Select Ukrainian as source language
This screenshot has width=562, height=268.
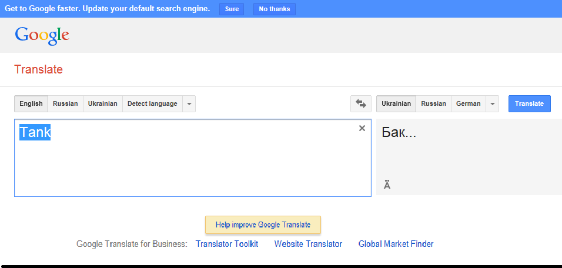[103, 104]
